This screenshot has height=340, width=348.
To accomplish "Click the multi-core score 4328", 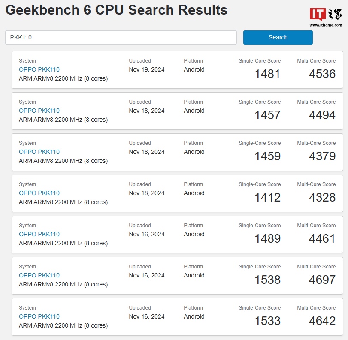I will pyautogui.click(x=322, y=197).
